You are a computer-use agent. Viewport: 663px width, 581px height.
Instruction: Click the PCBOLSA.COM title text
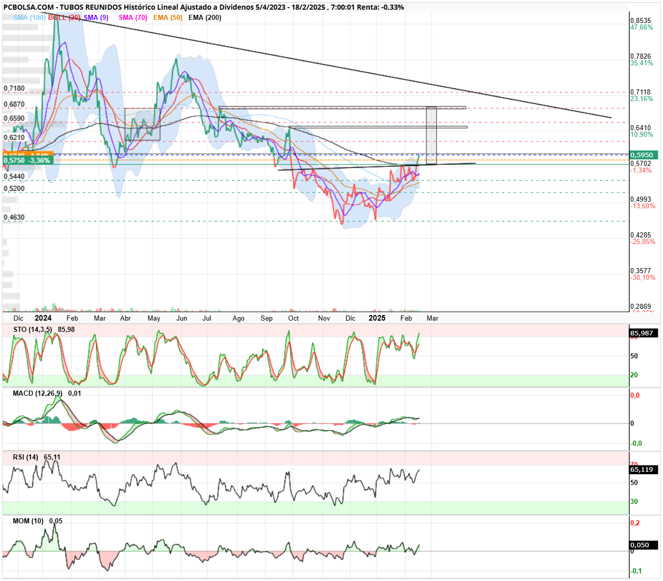[x=29, y=7]
